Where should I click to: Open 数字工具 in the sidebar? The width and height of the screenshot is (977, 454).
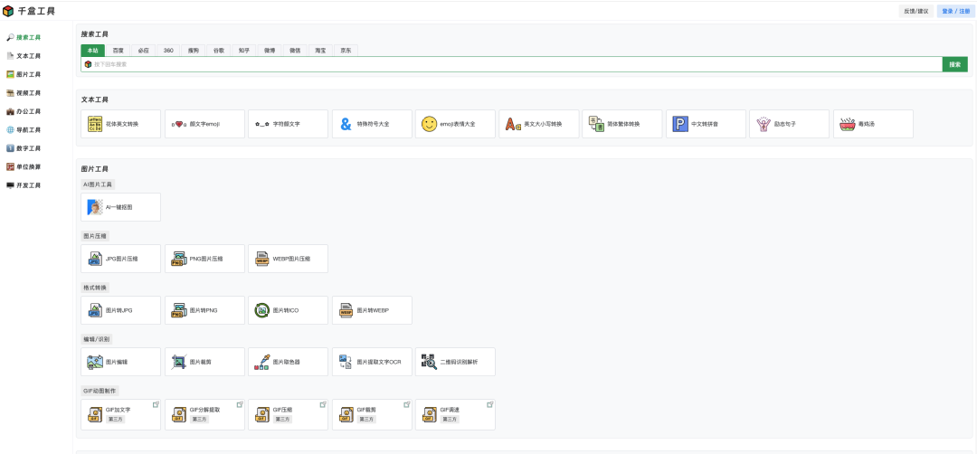(x=24, y=148)
